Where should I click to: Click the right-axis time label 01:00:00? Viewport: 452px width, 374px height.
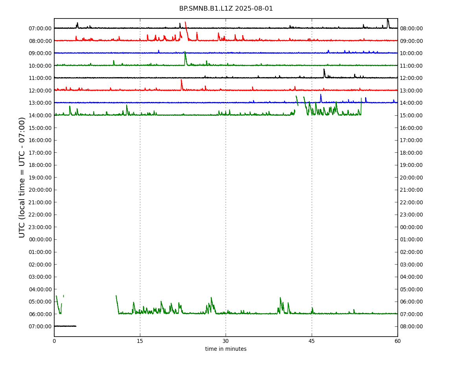(412, 240)
